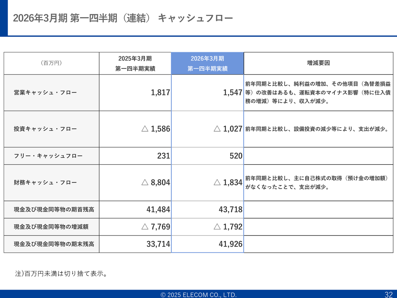This screenshot has width=397, height=298.
Task: Click the free cash flow value 231
Action: coord(163,156)
